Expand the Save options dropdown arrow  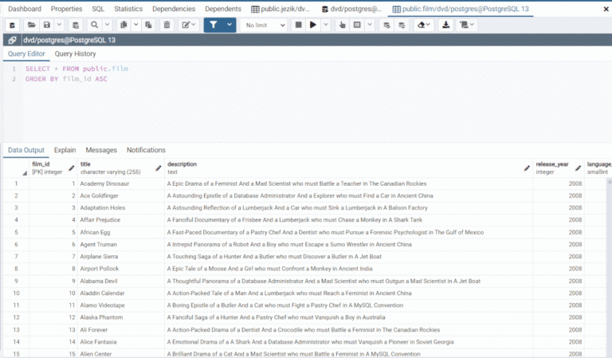pyautogui.click(x=59, y=26)
